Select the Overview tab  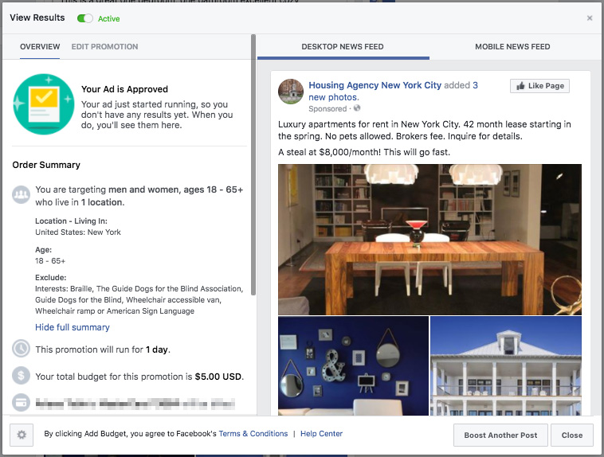pos(40,47)
